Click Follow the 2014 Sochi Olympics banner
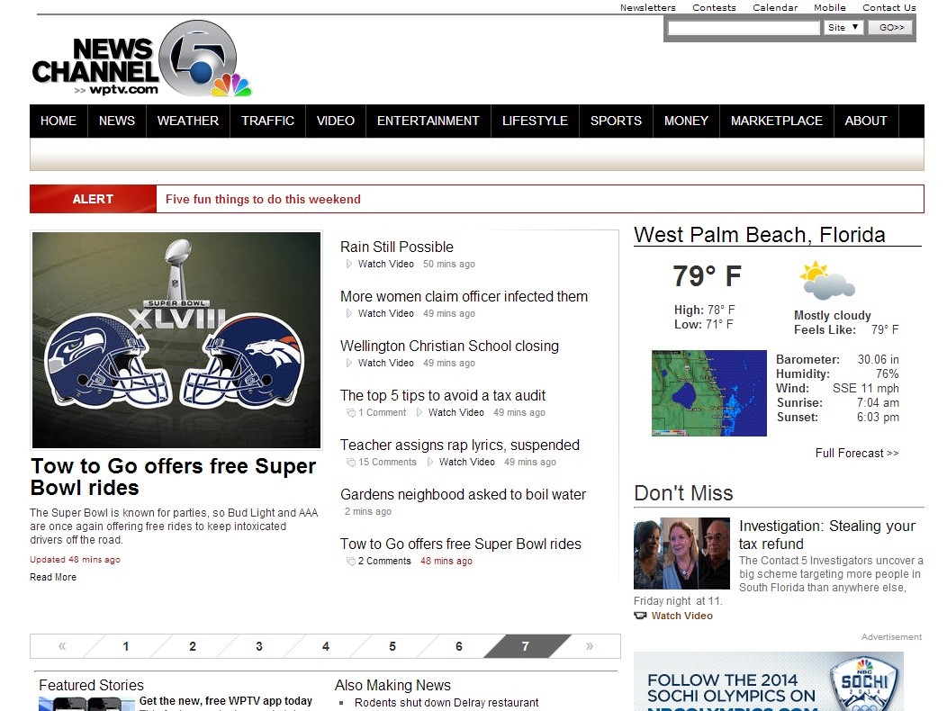Image resolution: width=947 pixels, height=711 pixels. click(768, 681)
